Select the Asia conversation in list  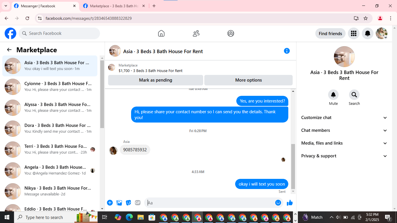[50, 66]
